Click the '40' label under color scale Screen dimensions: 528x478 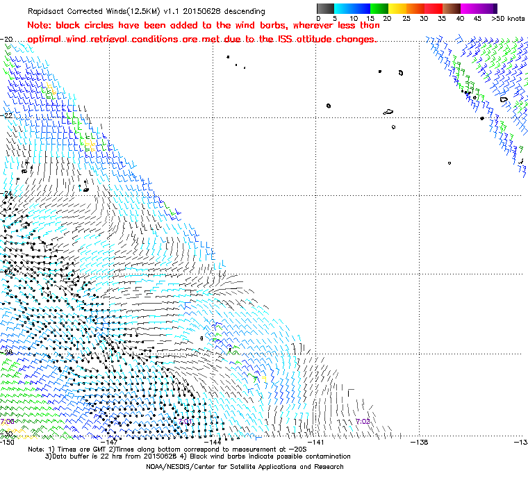coord(460,19)
